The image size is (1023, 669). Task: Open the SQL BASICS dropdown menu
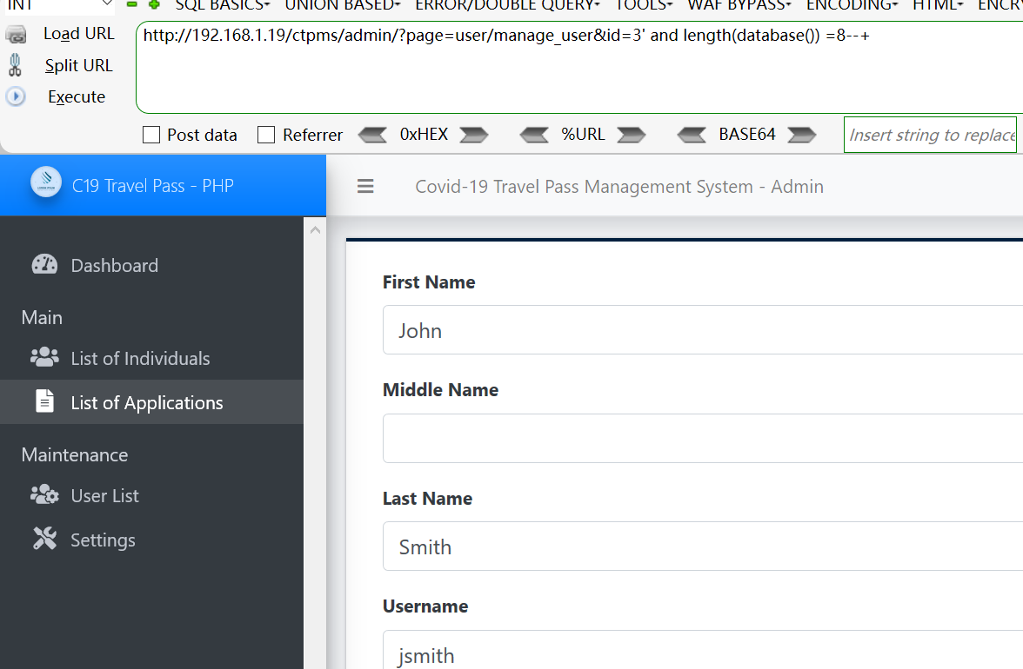[223, 5]
